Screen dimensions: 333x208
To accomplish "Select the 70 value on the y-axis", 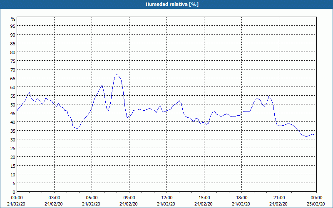I will click(x=13, y=69).
